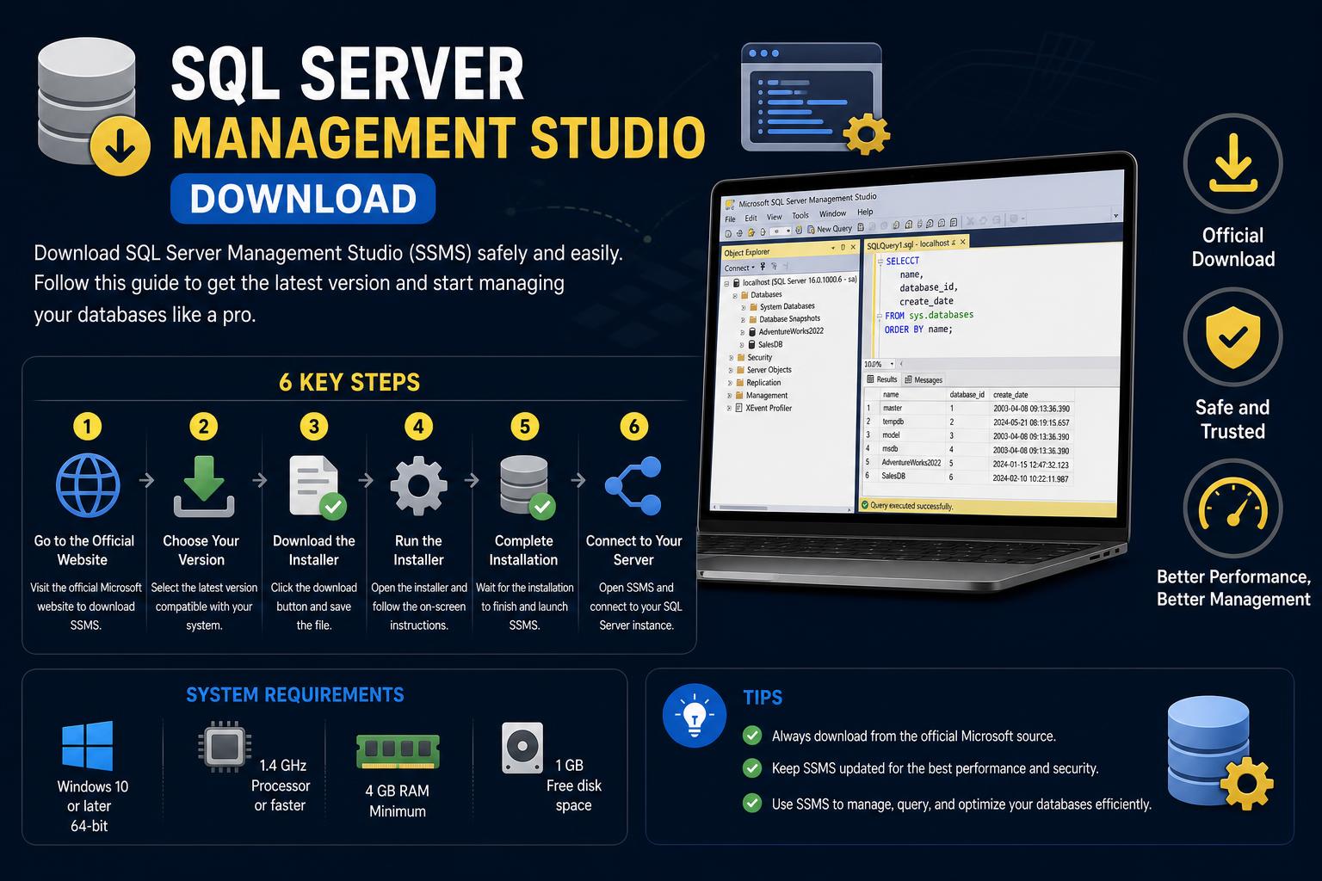Click the localhost server icon in Object Explorer
Image resolution: width=1322 pixels, height=881 pixels.
pos(736,283)
